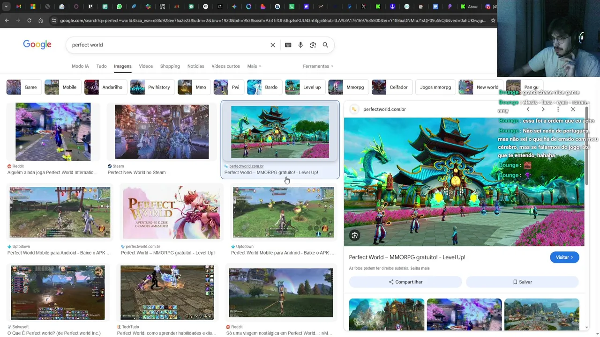600x337 pixels.
Task: Click 'Perfect World – MMORPG gratuito! - Level Up!' preview title
Action: click(407, 257)
